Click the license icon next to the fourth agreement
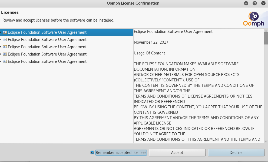This screenshot has height=162, width=268. click(x=4, y=54)
